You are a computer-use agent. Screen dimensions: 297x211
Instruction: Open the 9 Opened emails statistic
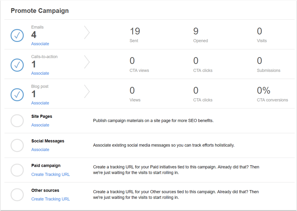coord(200,35)
